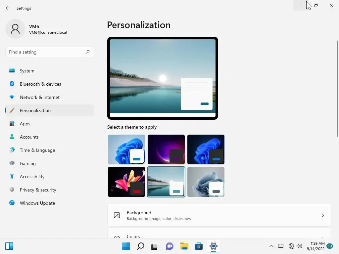The width and height of the screenshot is (339, 254).
Task: Select Time & language category
Action: (x=50, y=150)
